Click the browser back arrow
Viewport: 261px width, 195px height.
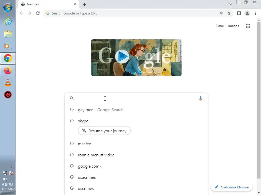[x=21, y=13]
